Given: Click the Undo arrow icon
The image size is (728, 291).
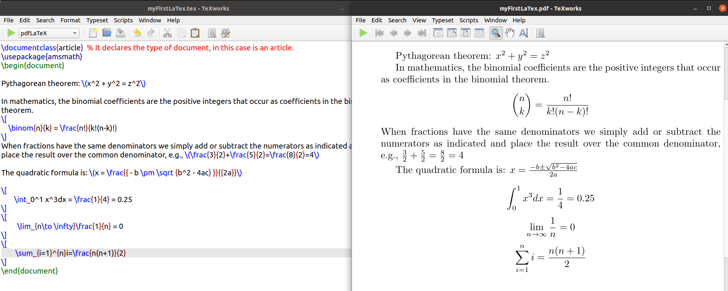Looking at the screenshot, I should [137, 33].
